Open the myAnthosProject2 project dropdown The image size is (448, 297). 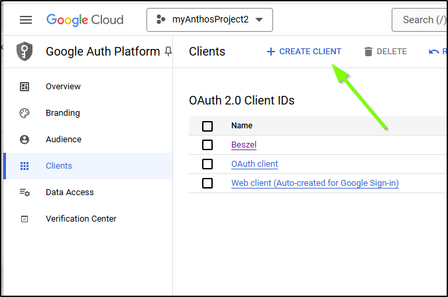(x=209, y=20)
